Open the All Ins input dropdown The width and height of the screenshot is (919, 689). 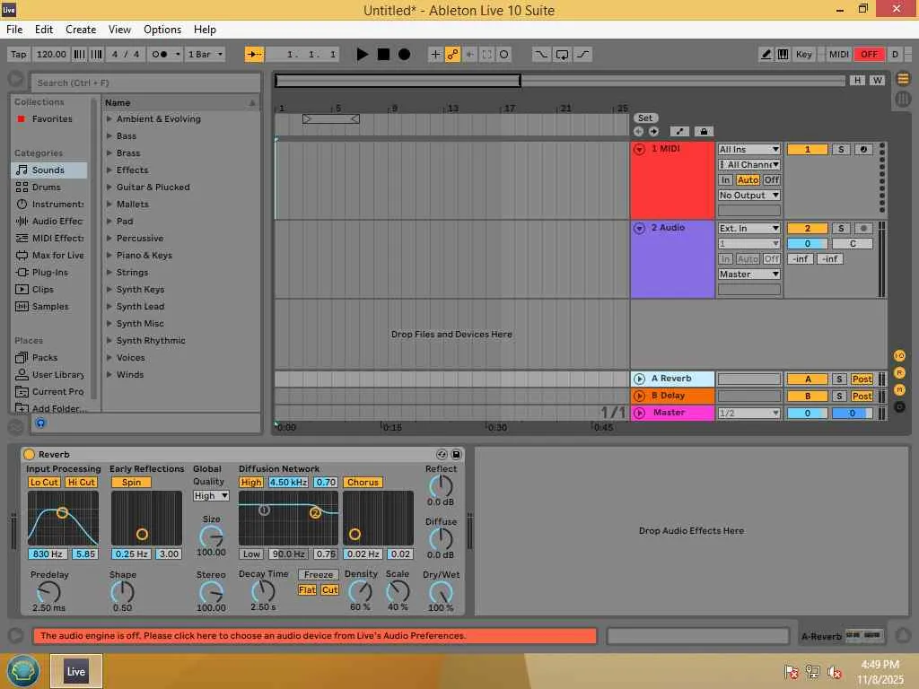[x=749, y=150]
